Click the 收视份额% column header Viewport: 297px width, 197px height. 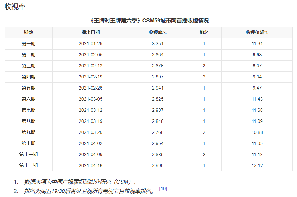pyautogui.click(x=257, y=33)
